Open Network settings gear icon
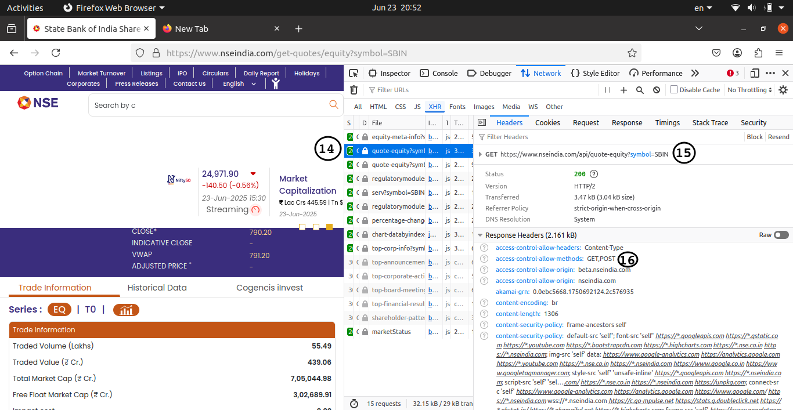The image size is (793, 410). [x=783, y=90]
